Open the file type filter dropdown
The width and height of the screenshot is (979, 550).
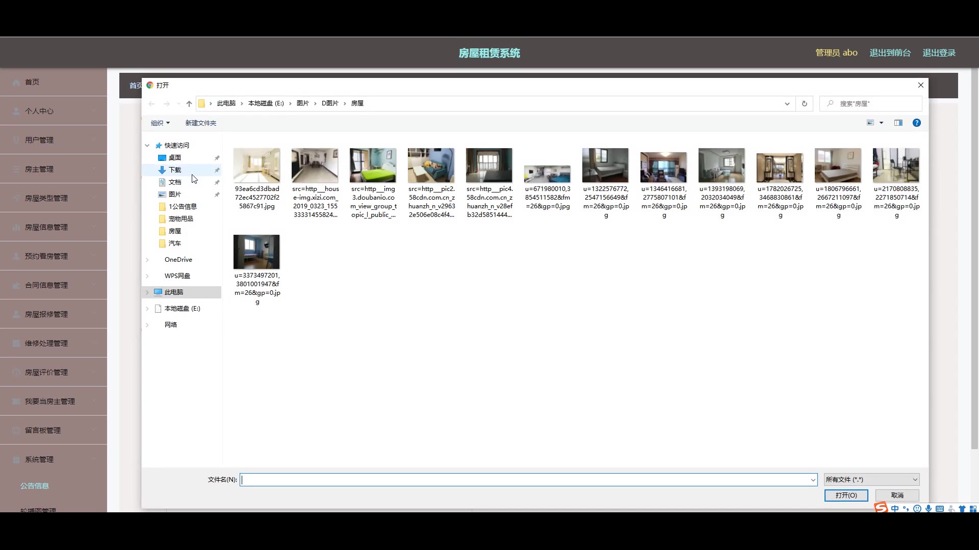coord(871,479)
